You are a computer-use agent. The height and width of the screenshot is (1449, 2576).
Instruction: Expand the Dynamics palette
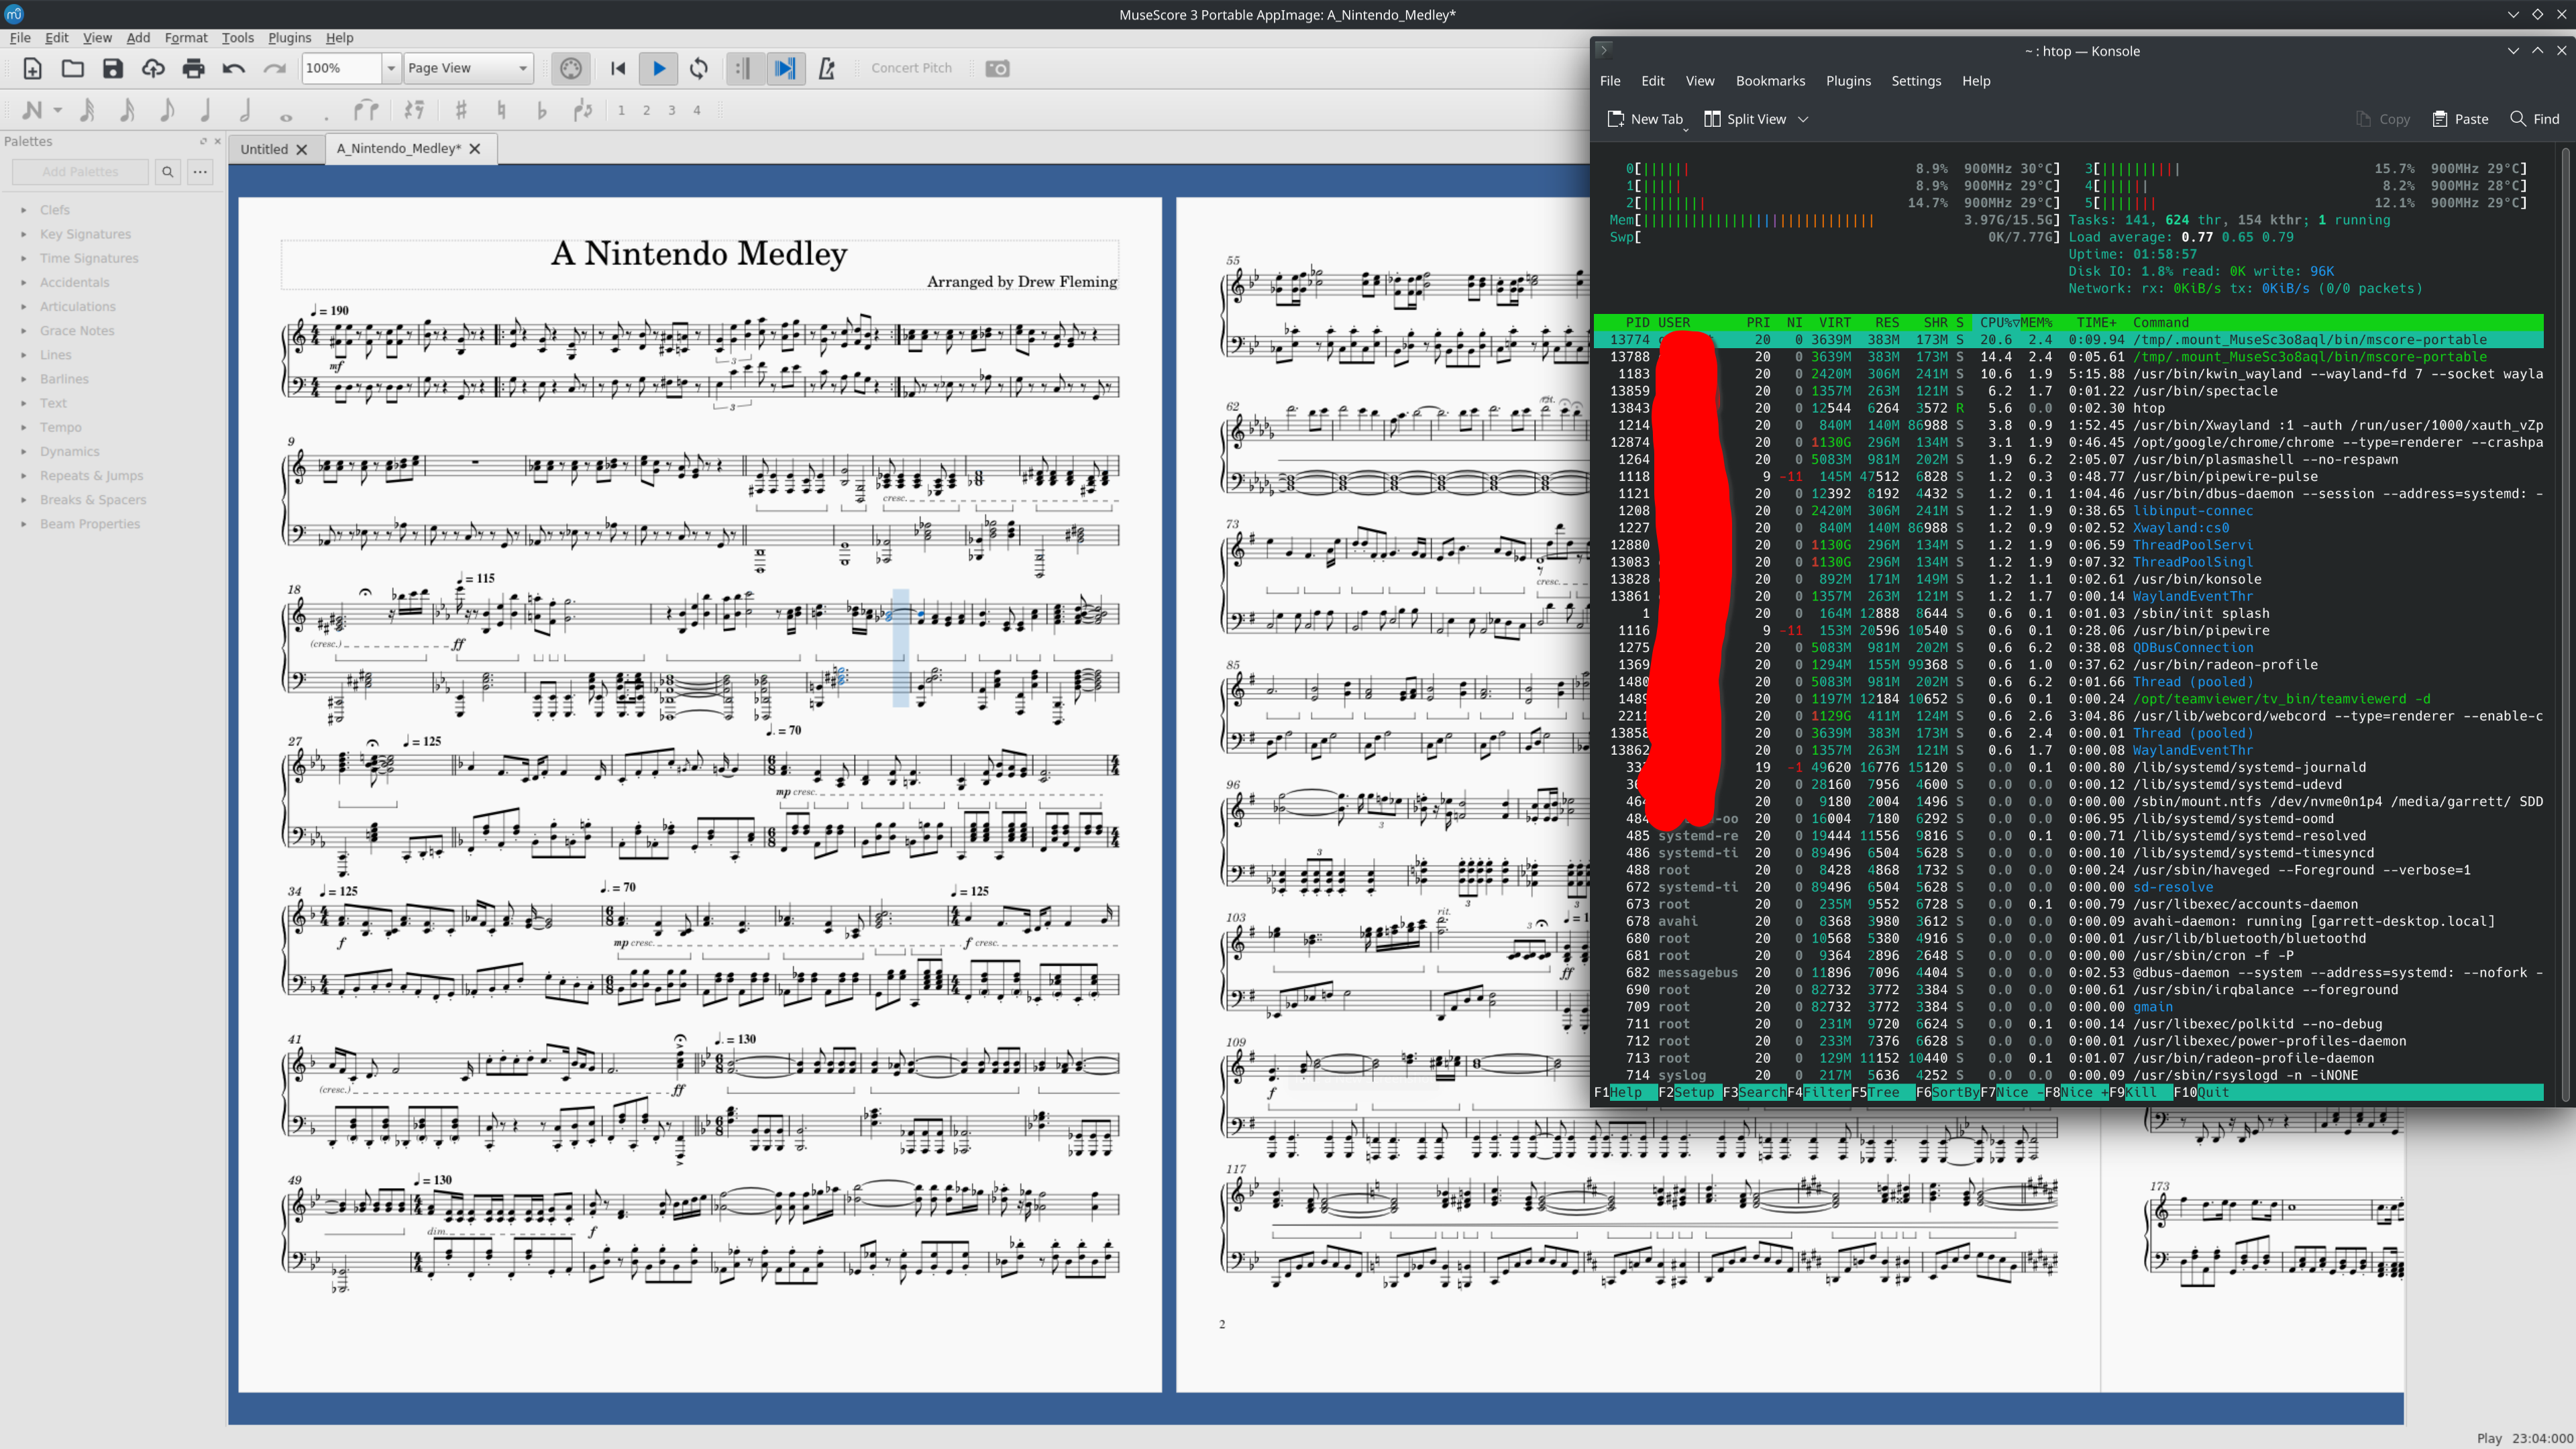[69, 451]
